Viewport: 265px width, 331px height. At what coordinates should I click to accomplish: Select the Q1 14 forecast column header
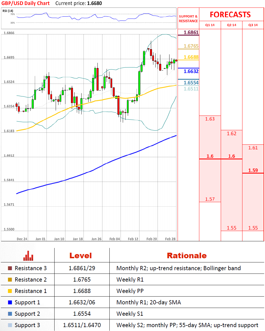pos(210,25)
